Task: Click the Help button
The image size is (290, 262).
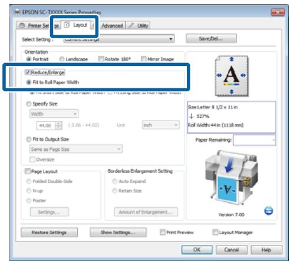Action: 266,250
